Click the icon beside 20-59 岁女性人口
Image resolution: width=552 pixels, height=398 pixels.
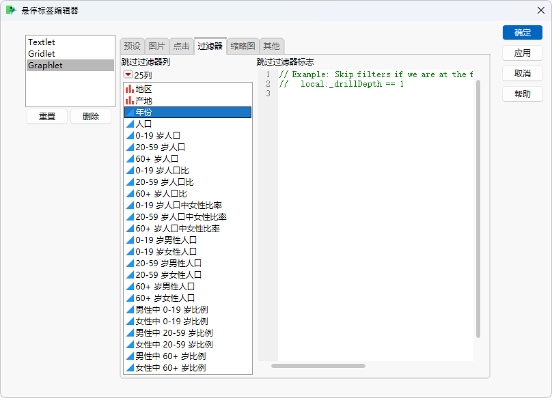tap(130, 275)
